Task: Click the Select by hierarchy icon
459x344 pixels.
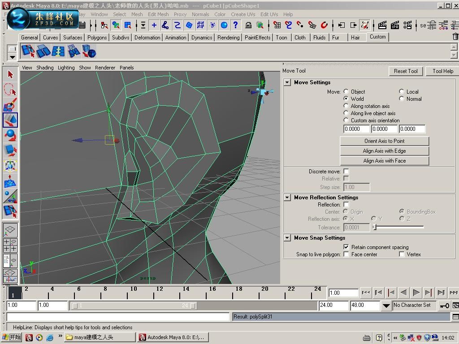Action: (x=104, y=26)
